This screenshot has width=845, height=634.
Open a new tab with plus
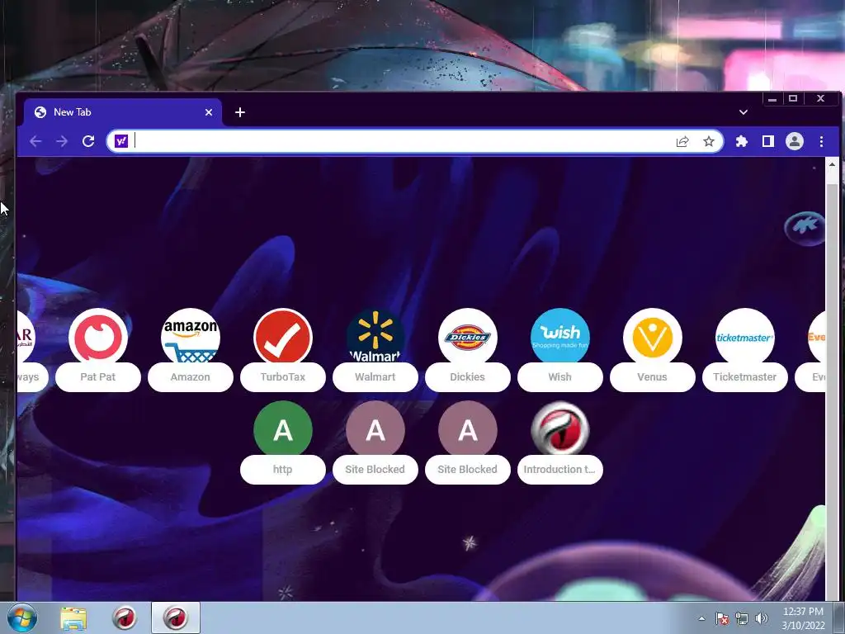click(x=240, y=112)
